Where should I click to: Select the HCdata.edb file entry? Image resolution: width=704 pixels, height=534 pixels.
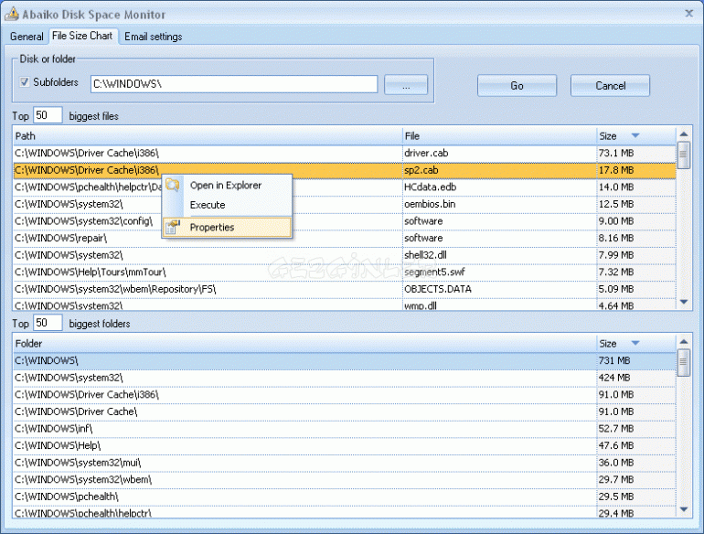tap(430, 187)
